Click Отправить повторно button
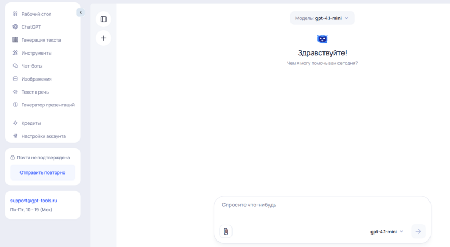The height and width of the screenshot is (247, 450). tap(43, 172)
